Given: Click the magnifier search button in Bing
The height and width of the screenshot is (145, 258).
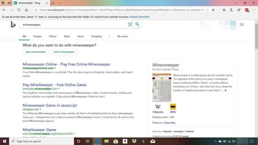Looking at the screenshot, I should (x=137, y=24).
